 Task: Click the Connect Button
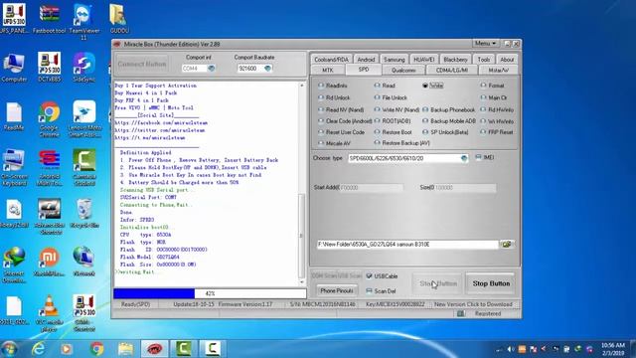(x=142, y=64)
